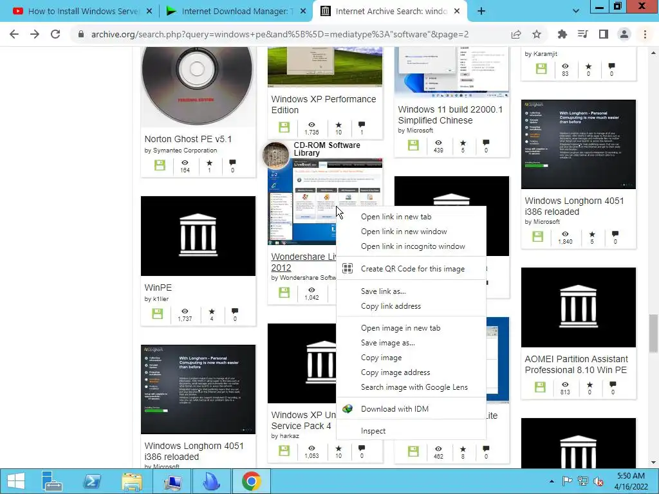
Task: Open Server Manager from the taskbar
Action: (52, 481)
